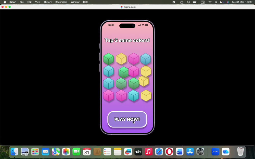The width and height of the screenshot is (255, 159).
Task: Click the 'Tap 2 same colors!' heading
Action: pos(127,40)
